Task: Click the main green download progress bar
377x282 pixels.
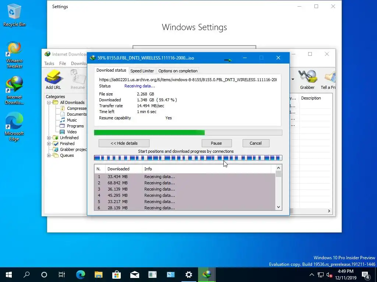Action: coord(188,133)
